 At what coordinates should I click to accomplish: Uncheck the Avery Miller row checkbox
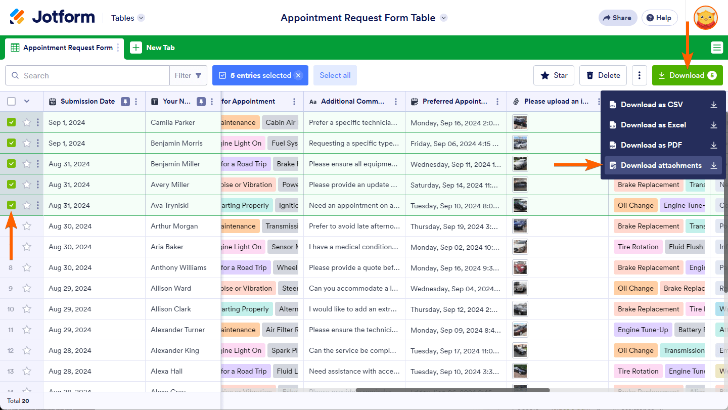pos(12,185)
